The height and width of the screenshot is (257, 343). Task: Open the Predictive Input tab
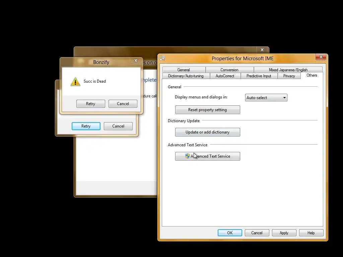259,76
